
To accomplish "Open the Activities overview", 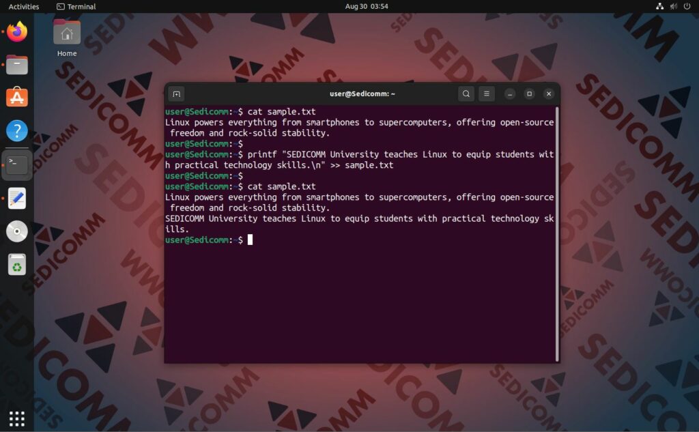I will pos(24,7).
